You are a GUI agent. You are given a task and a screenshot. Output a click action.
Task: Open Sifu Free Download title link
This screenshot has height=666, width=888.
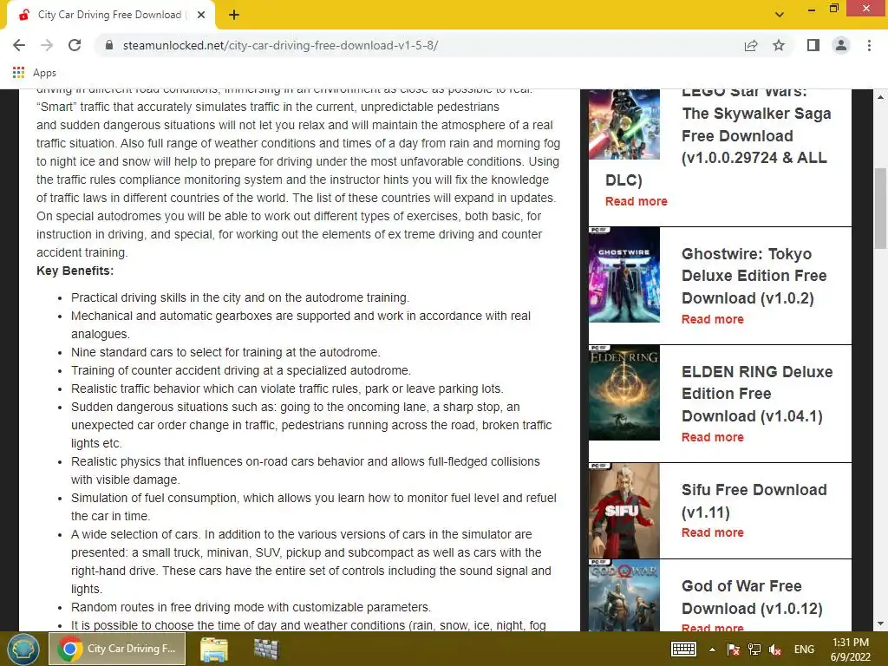click(x=754, y=500)
